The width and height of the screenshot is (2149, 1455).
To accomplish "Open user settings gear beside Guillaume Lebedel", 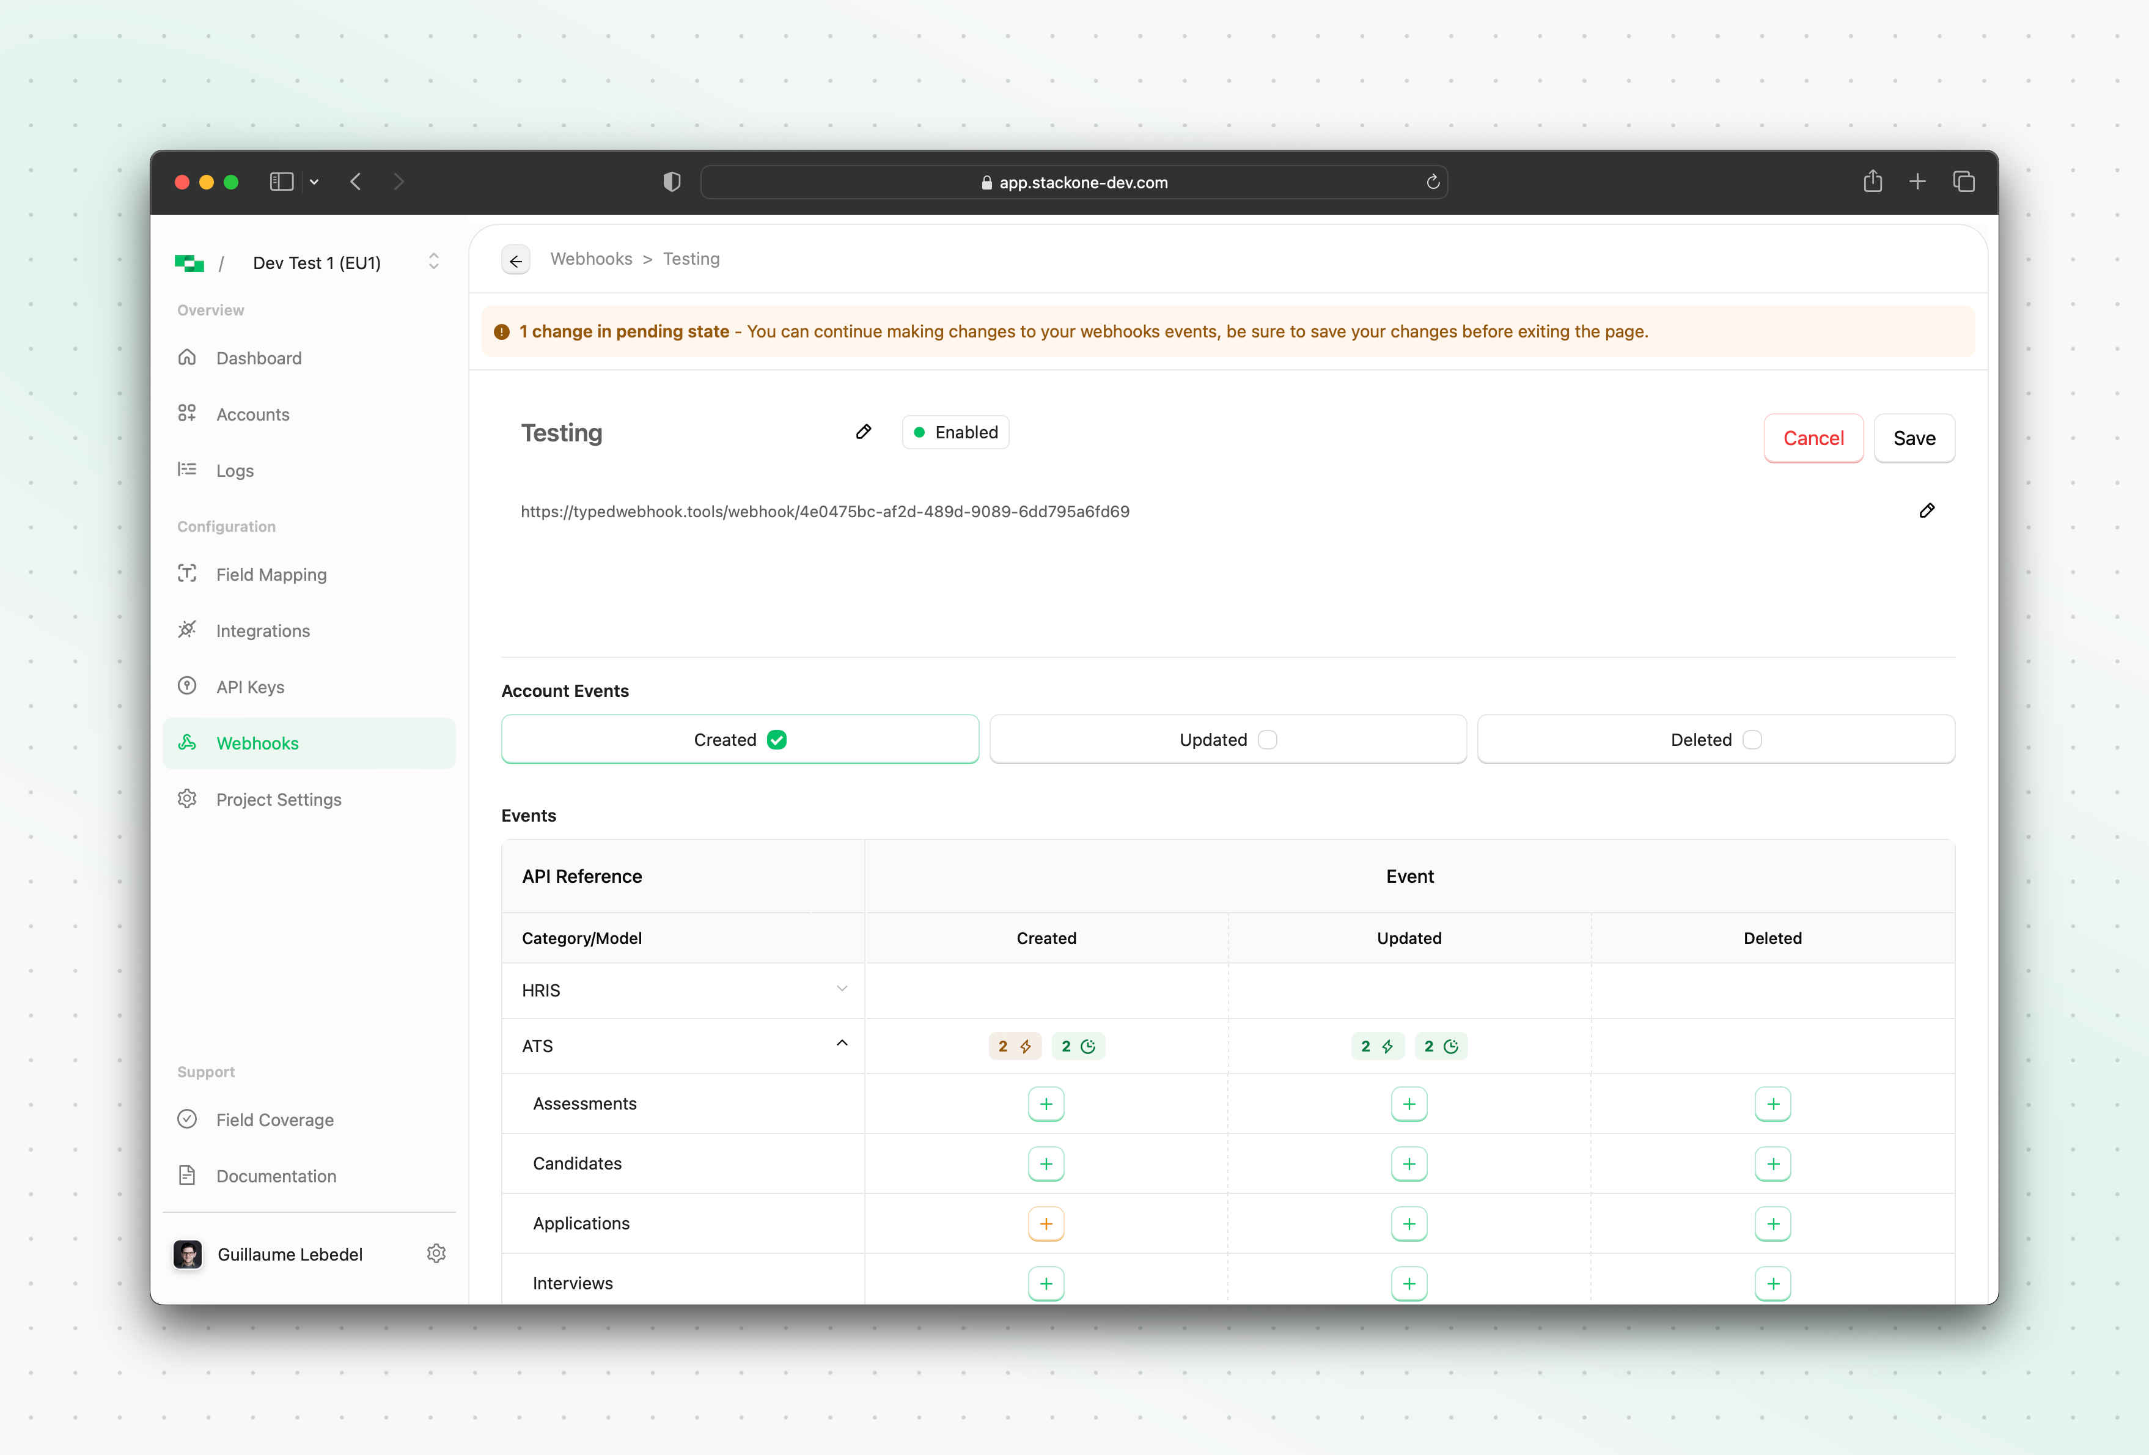I will 436,1253.
